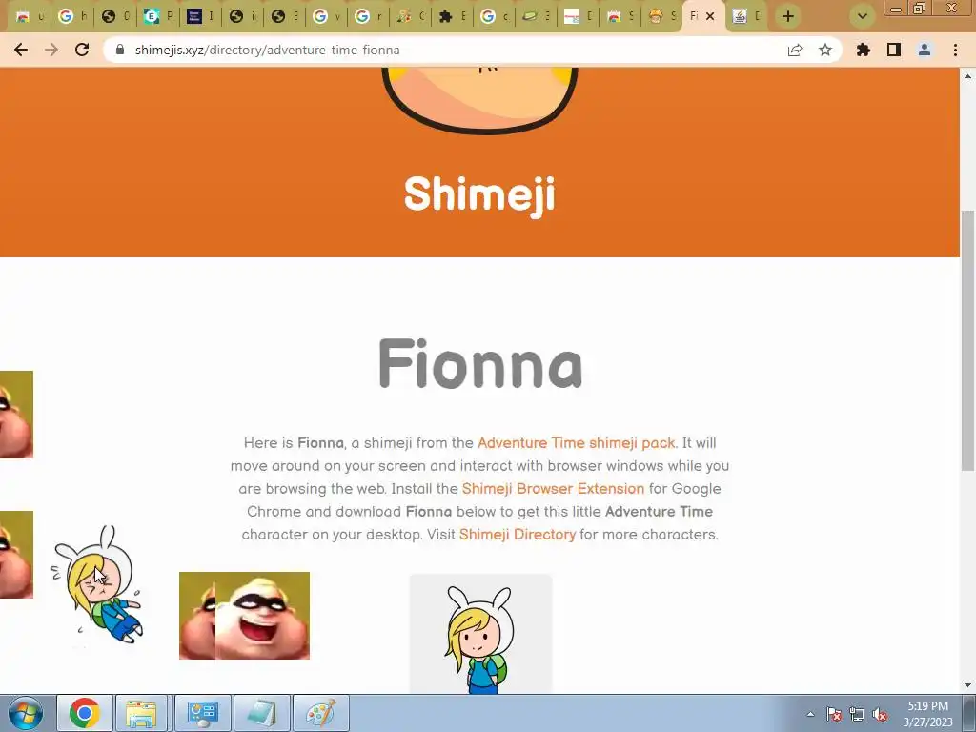Open the Control Panel taskbar item
976x732 pixels.
[202, 713]
